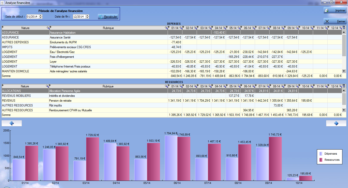Open Dépenses table column chooser icon
The height and width of the screenshot is (188, 348).
click(x=344, y=28)
